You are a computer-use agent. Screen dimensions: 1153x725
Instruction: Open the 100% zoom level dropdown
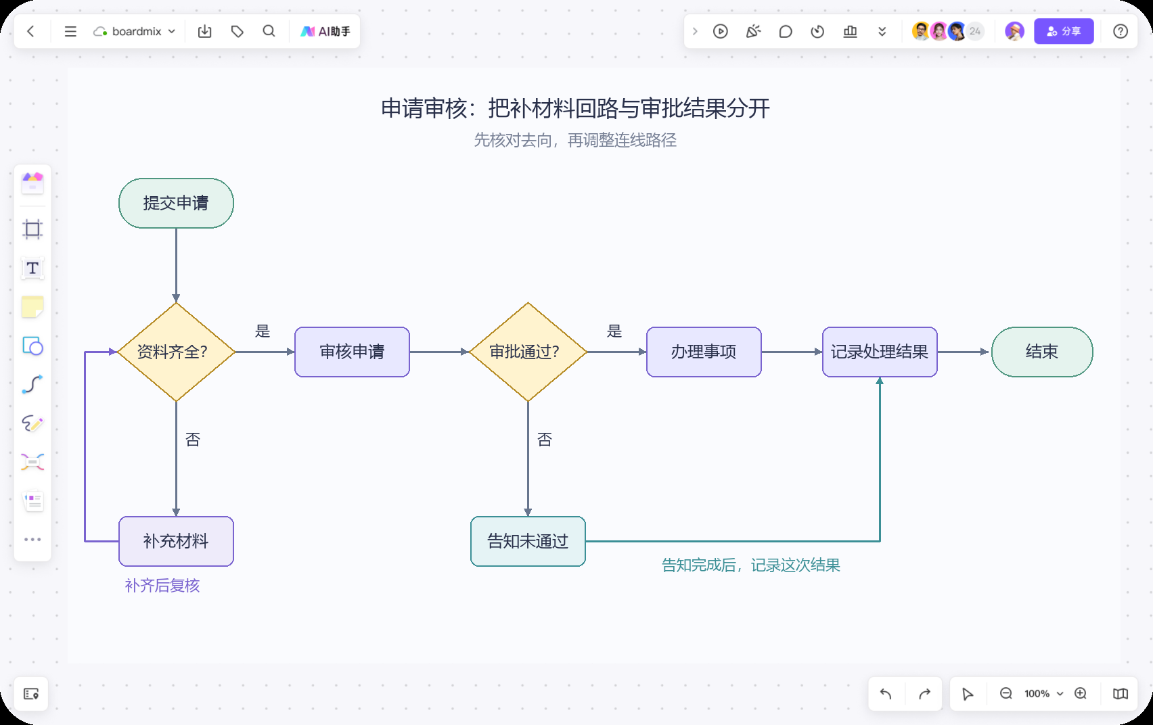coord(1043,694)
